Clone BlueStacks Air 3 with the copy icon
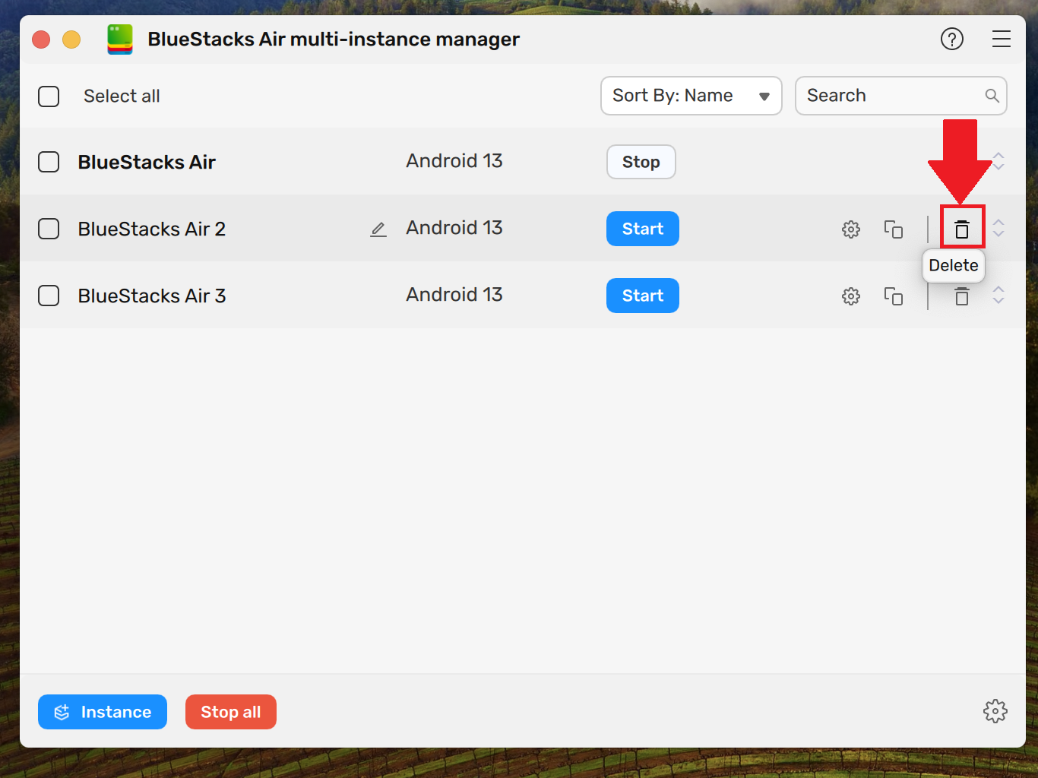The height and width of the screenshot is (778, 1038). (894, 296)
